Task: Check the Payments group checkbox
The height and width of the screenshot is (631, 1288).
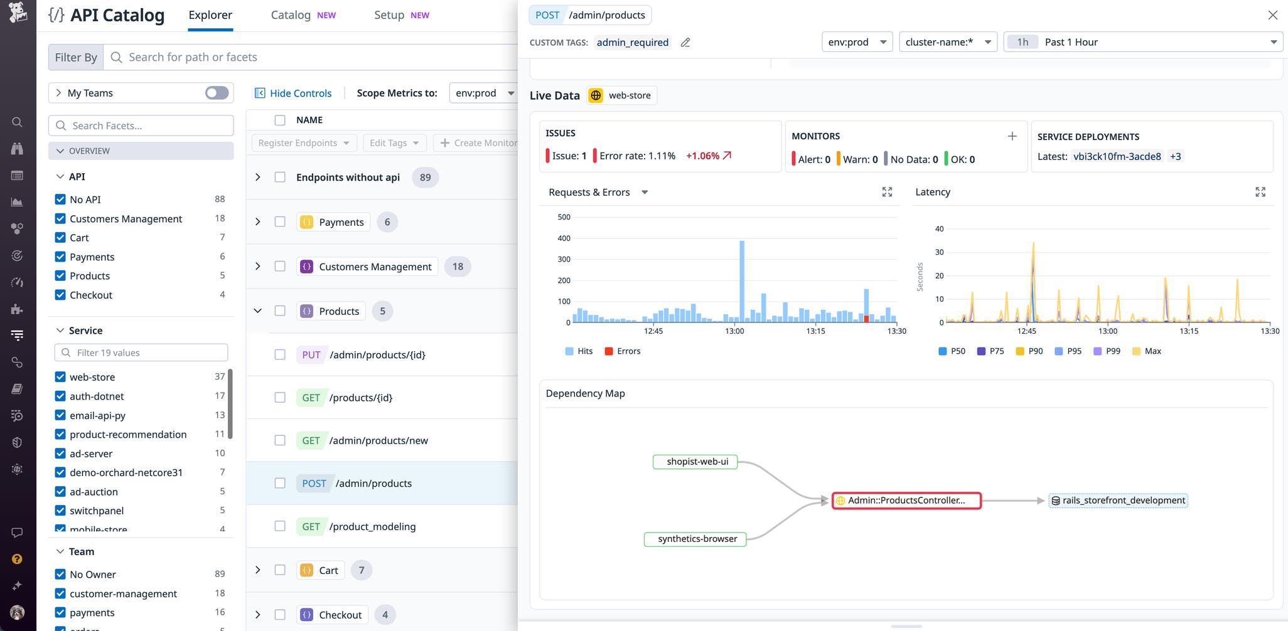Action: point(280,222)
